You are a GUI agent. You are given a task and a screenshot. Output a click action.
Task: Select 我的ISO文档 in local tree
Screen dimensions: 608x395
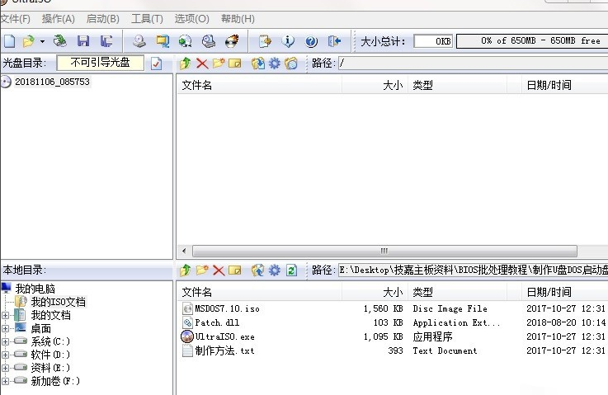point(59,302)
